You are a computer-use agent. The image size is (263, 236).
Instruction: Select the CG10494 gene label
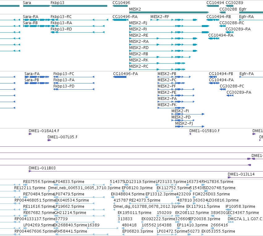click(215, 3)
